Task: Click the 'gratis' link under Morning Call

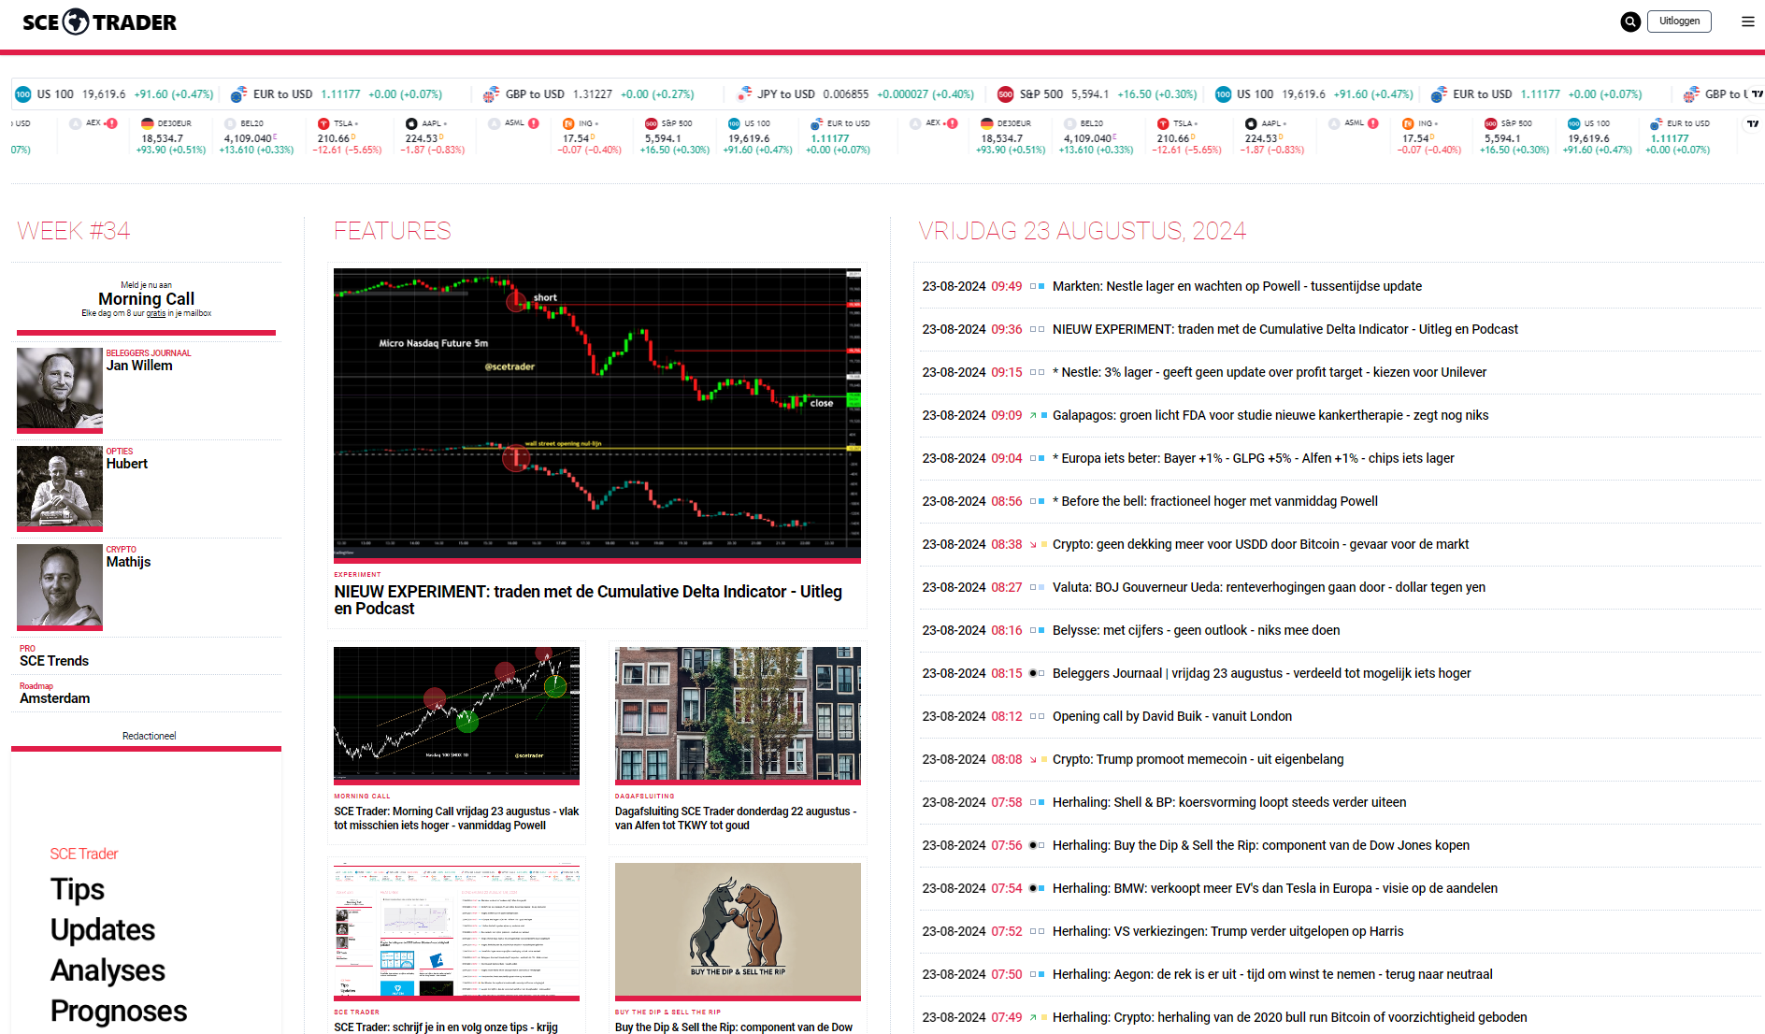Action: 156,314
